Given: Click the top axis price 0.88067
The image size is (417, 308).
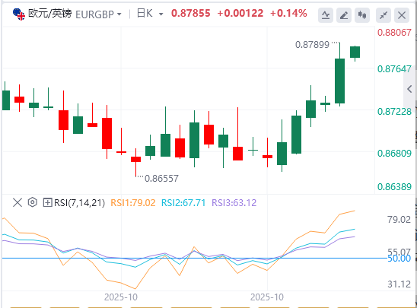Looking at the screenshot, I should click(394, 33).
